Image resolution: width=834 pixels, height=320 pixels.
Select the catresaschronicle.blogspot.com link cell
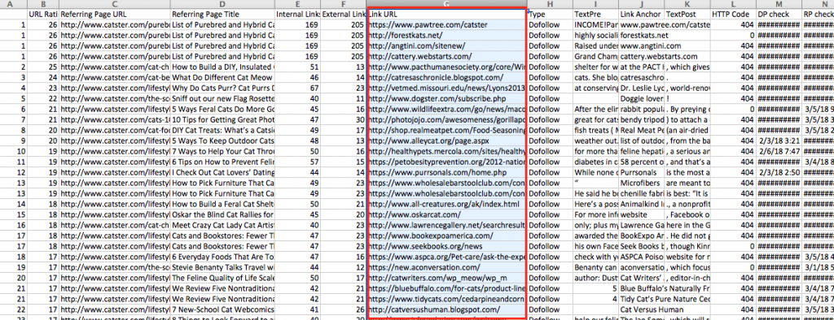446,77
